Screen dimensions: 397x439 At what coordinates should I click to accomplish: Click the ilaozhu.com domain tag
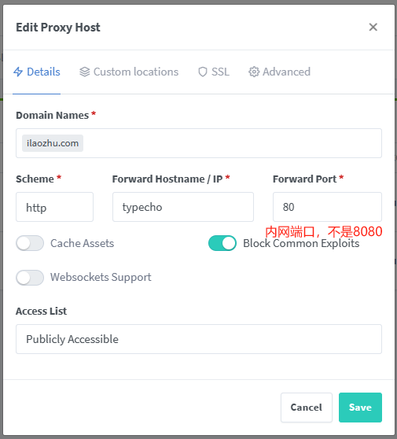[x=53, y=143]
